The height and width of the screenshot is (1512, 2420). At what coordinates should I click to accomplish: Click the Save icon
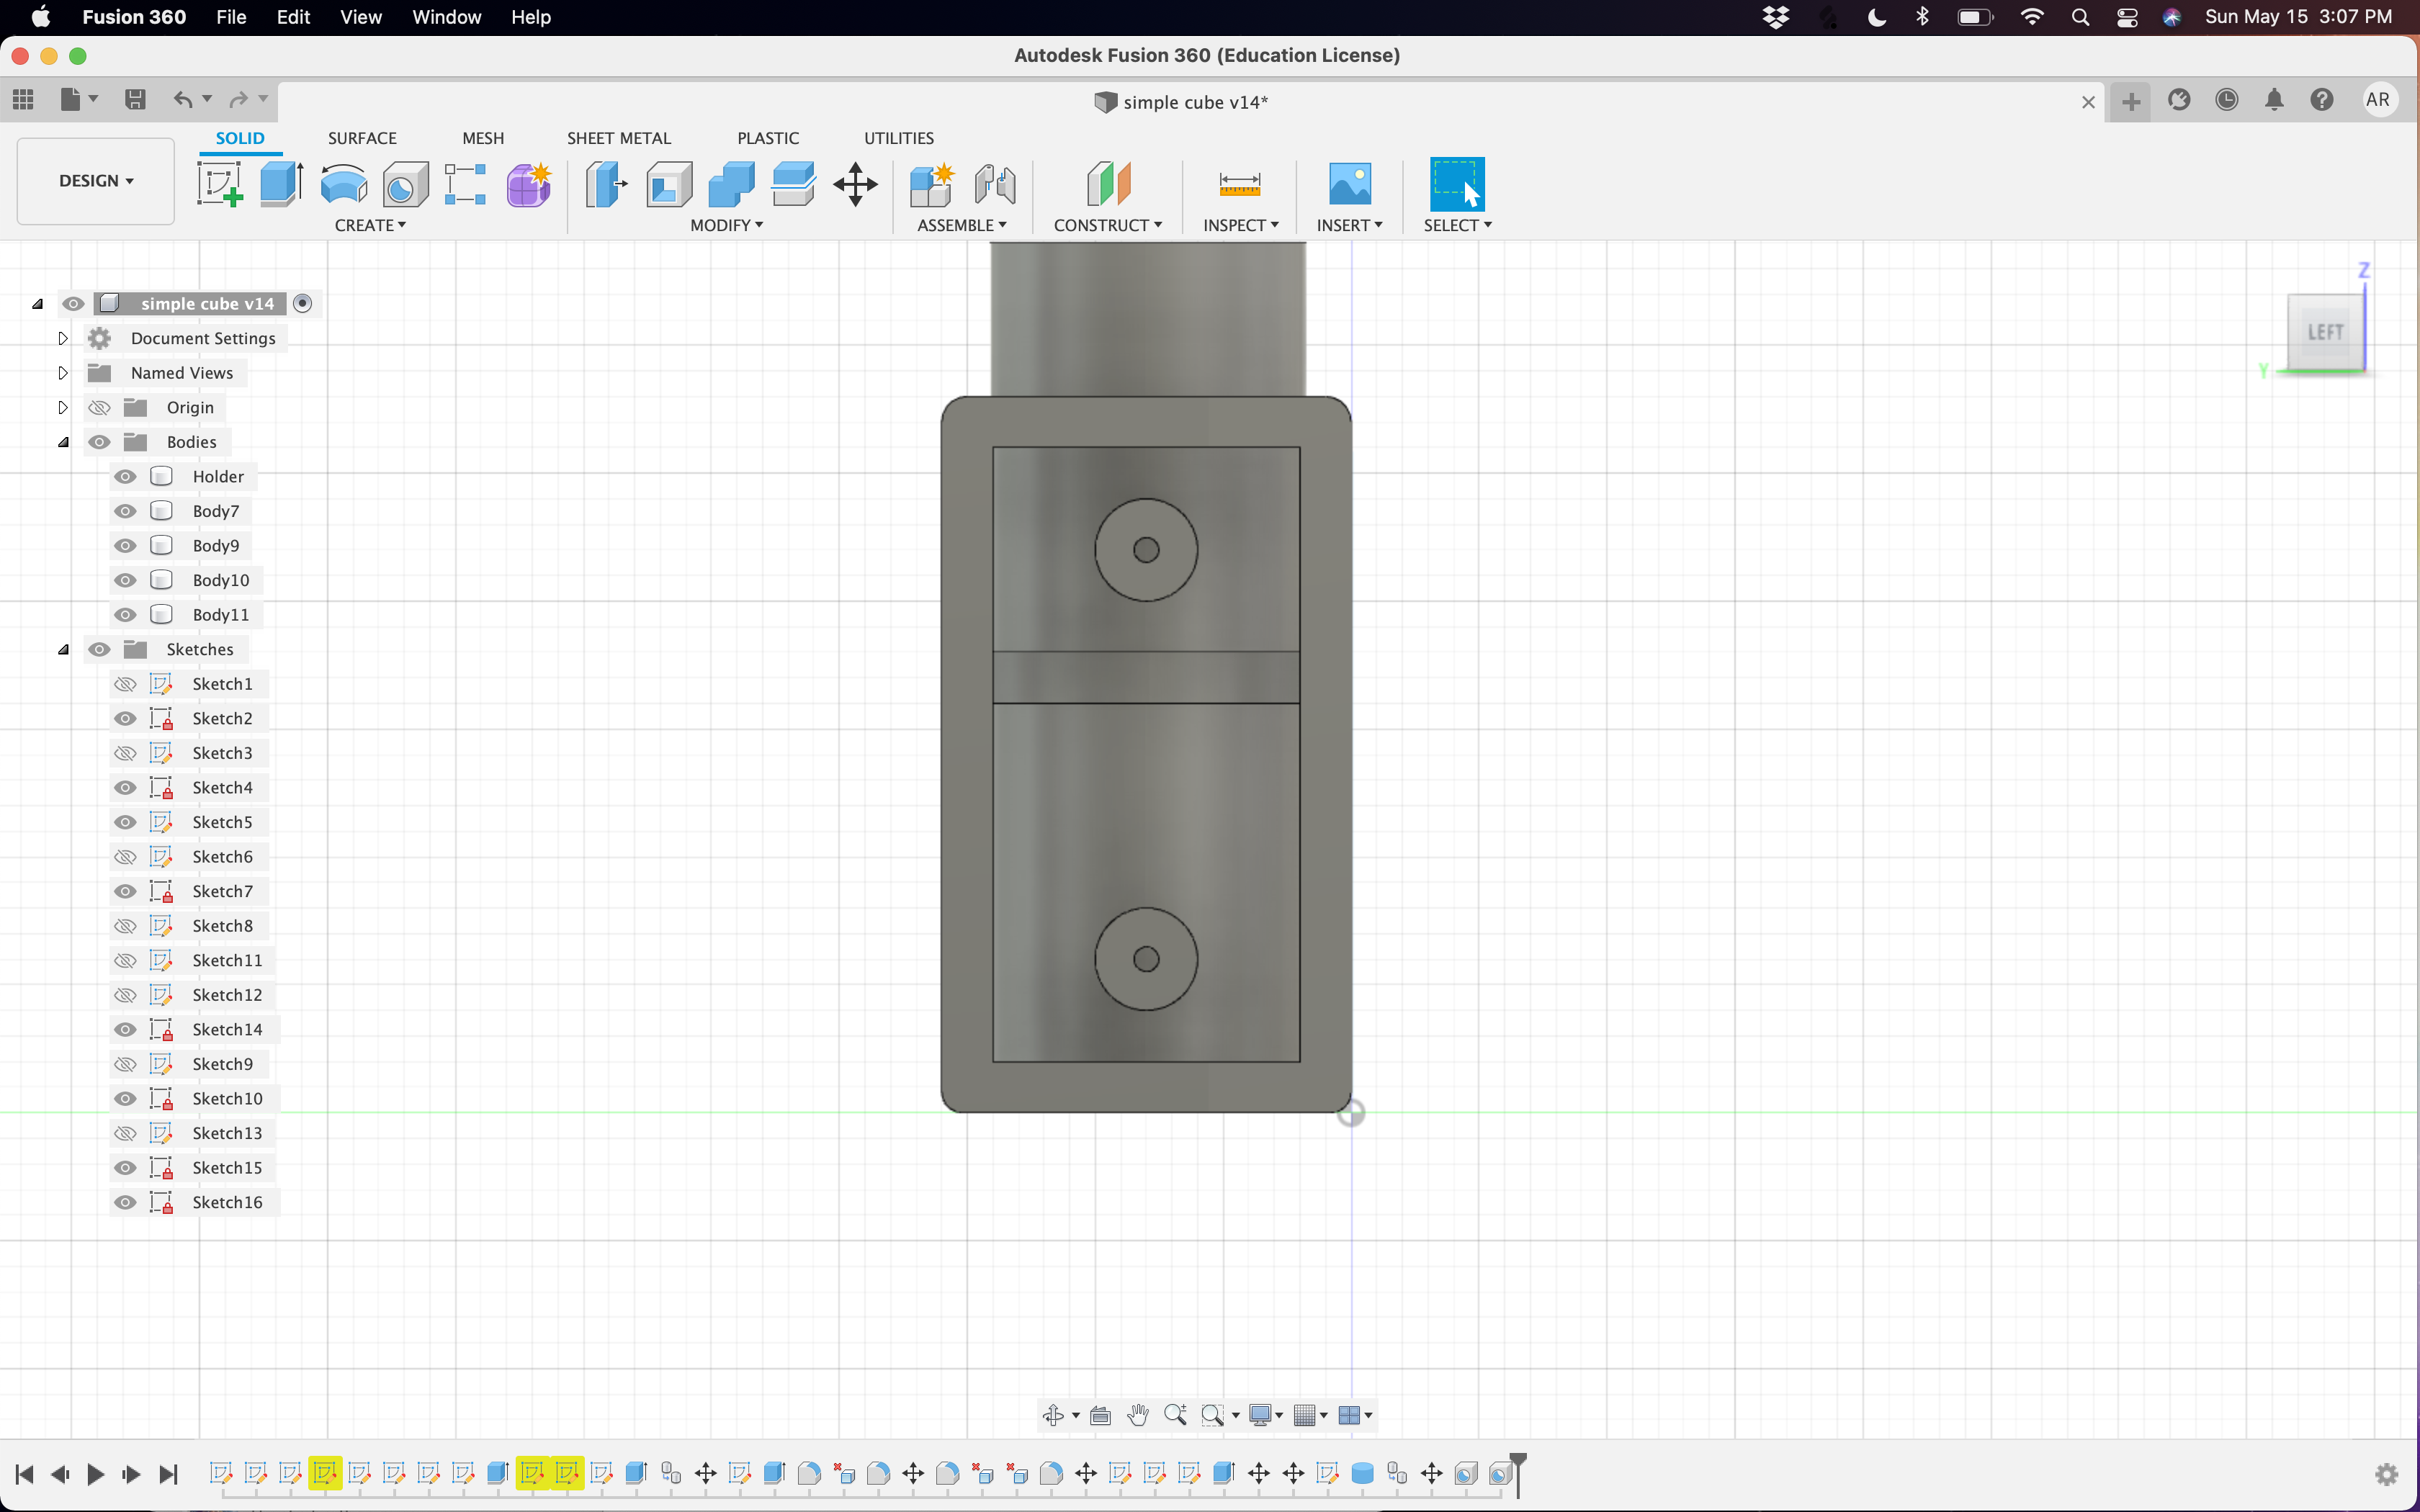[x=135, y=99]
